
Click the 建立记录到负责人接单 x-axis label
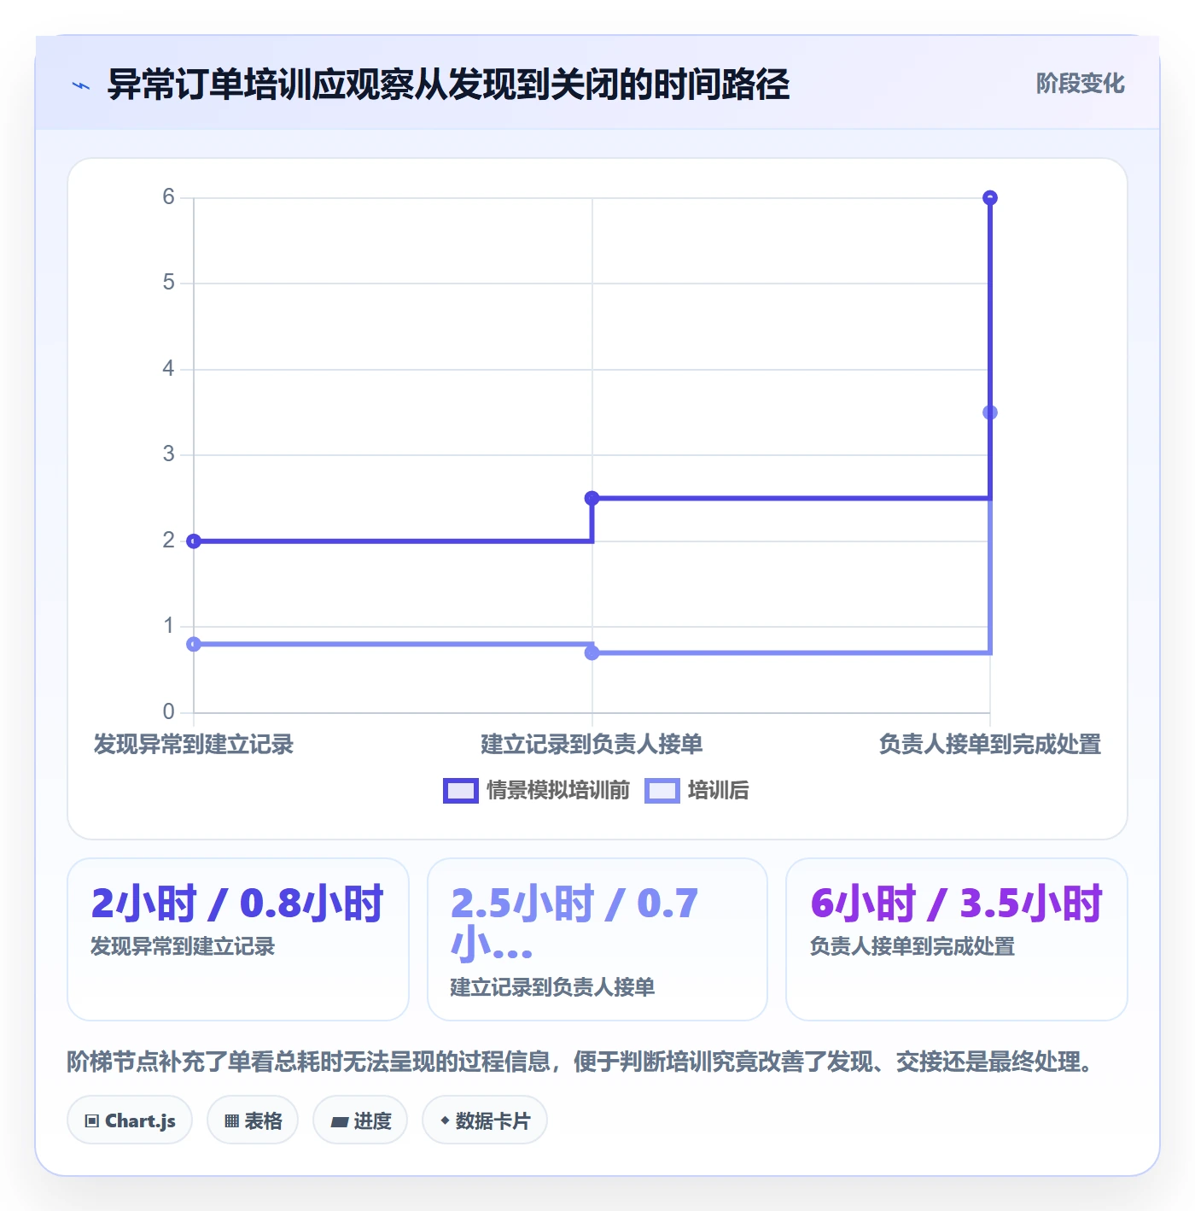point(592,745)
